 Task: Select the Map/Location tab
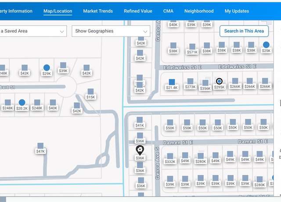tap(58, 11)
